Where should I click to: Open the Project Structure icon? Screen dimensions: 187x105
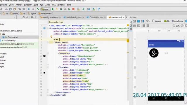89,9
